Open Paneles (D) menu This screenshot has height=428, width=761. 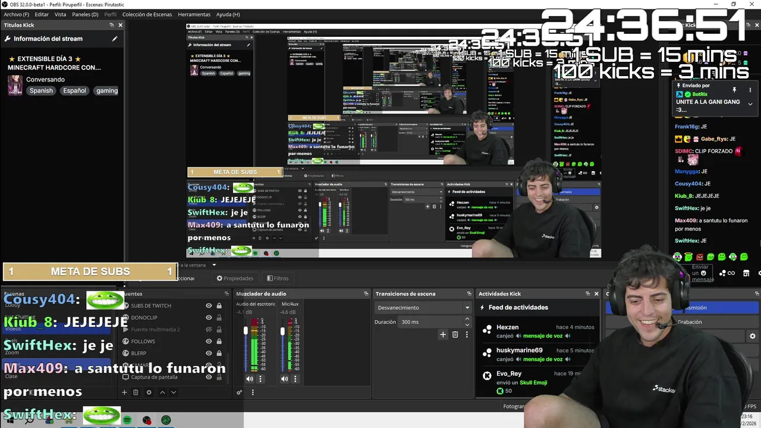(85, 14)
